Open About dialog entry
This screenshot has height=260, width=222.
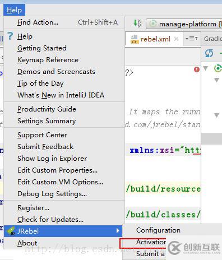pos(63,243)
